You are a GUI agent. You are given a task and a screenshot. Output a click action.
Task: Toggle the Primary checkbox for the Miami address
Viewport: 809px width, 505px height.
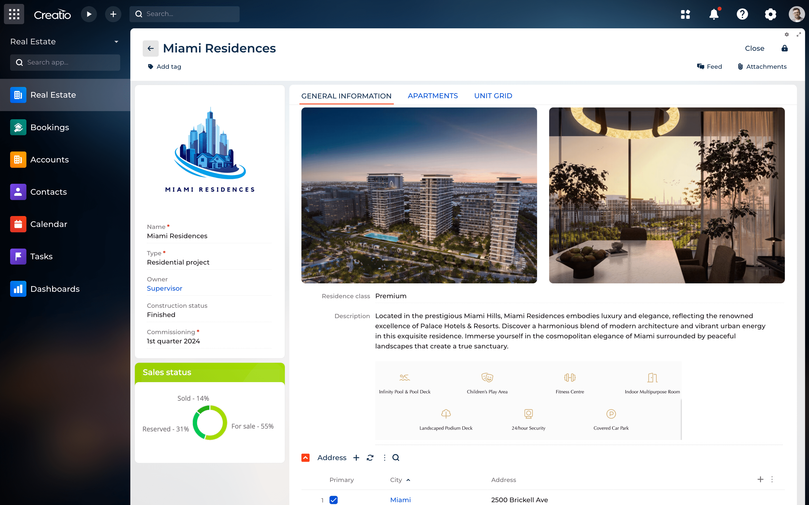click(334, 500)
